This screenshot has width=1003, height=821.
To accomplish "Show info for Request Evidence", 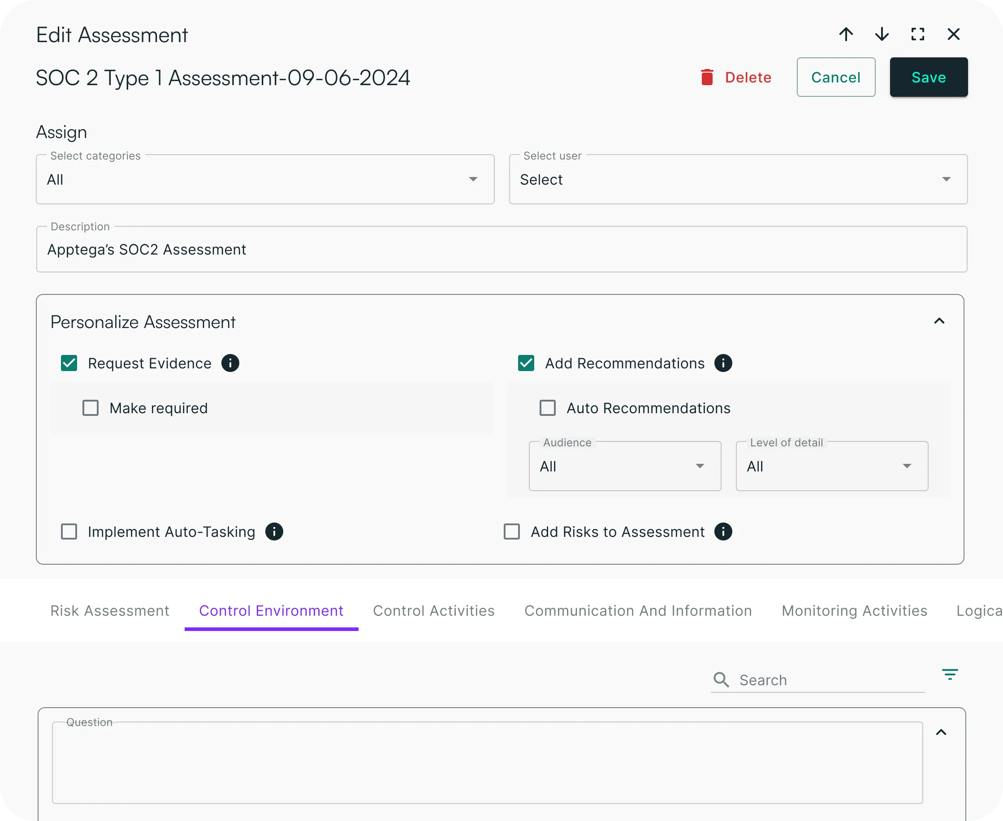I will coord(230,363).
